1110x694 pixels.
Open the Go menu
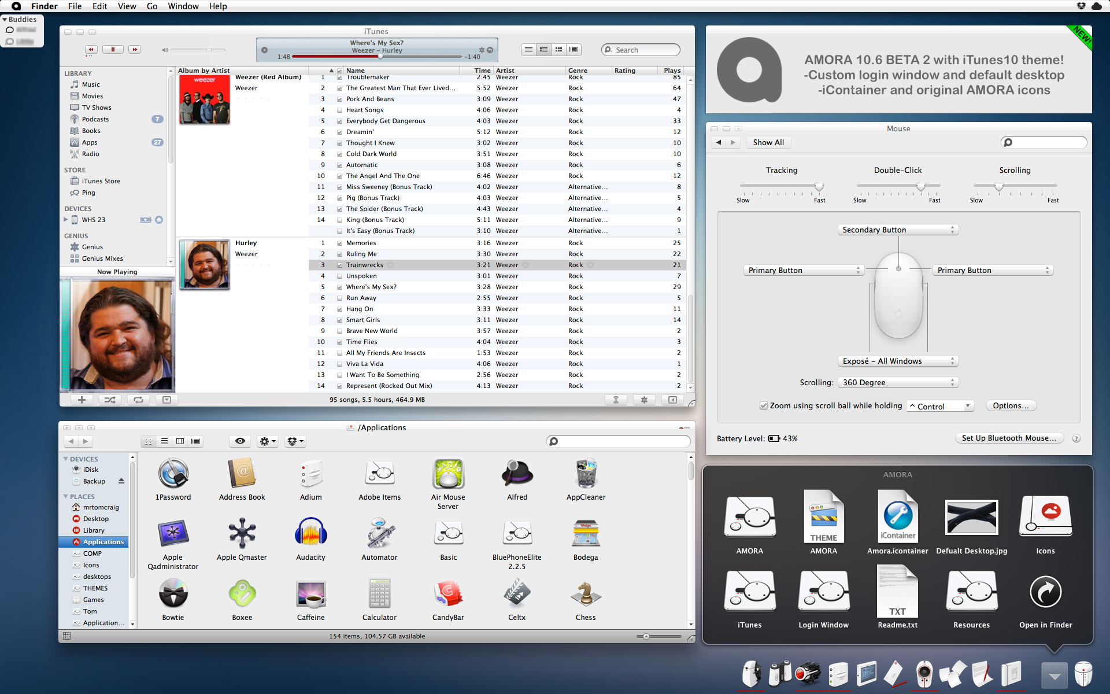tap(152, 6)
